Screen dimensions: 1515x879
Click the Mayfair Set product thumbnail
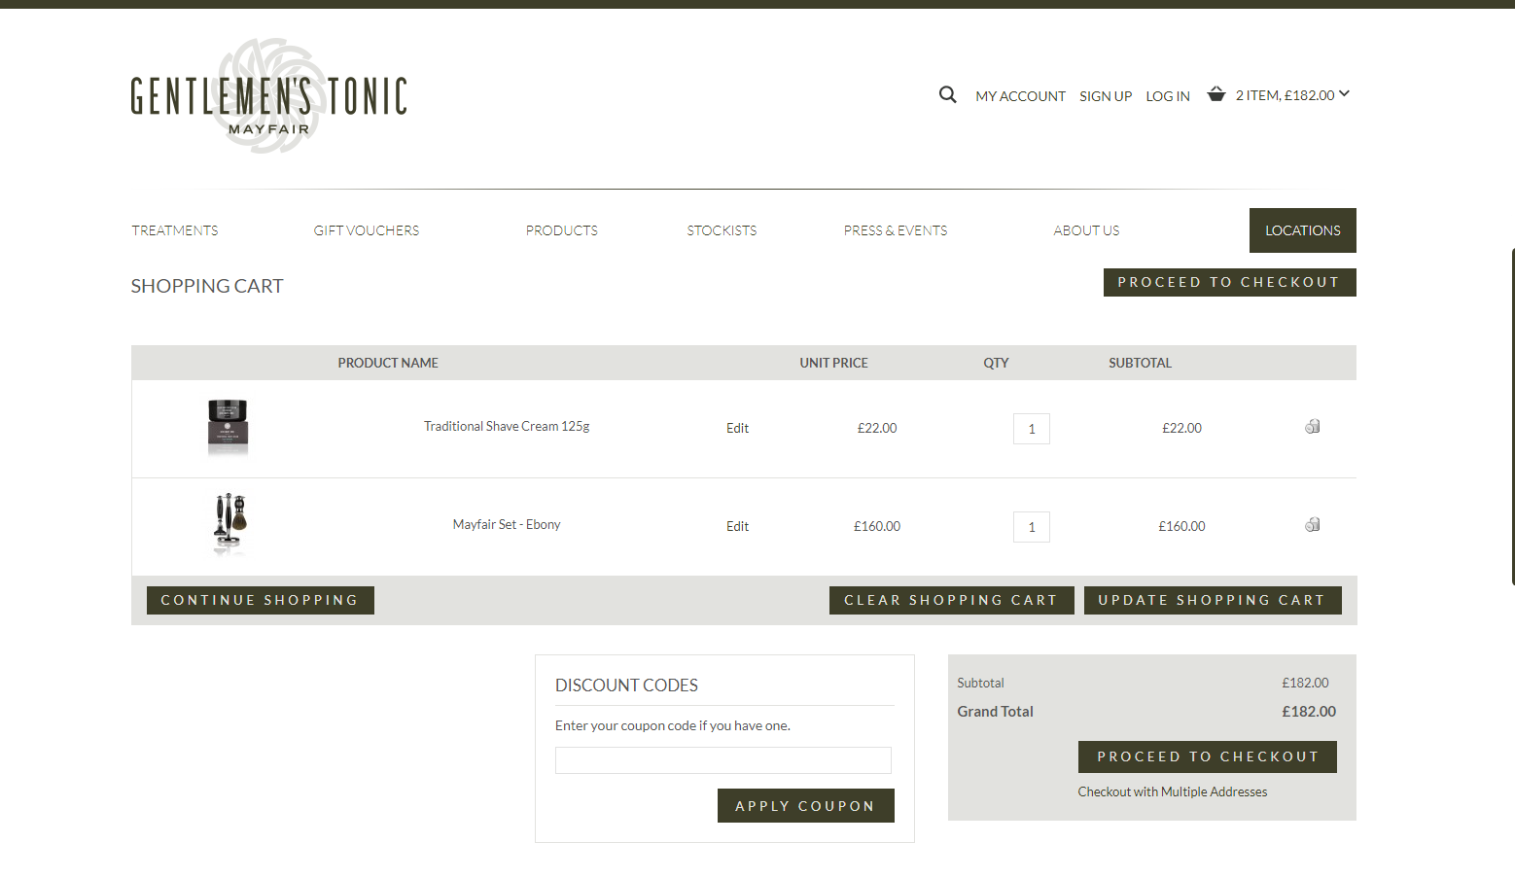coord(230,524)
